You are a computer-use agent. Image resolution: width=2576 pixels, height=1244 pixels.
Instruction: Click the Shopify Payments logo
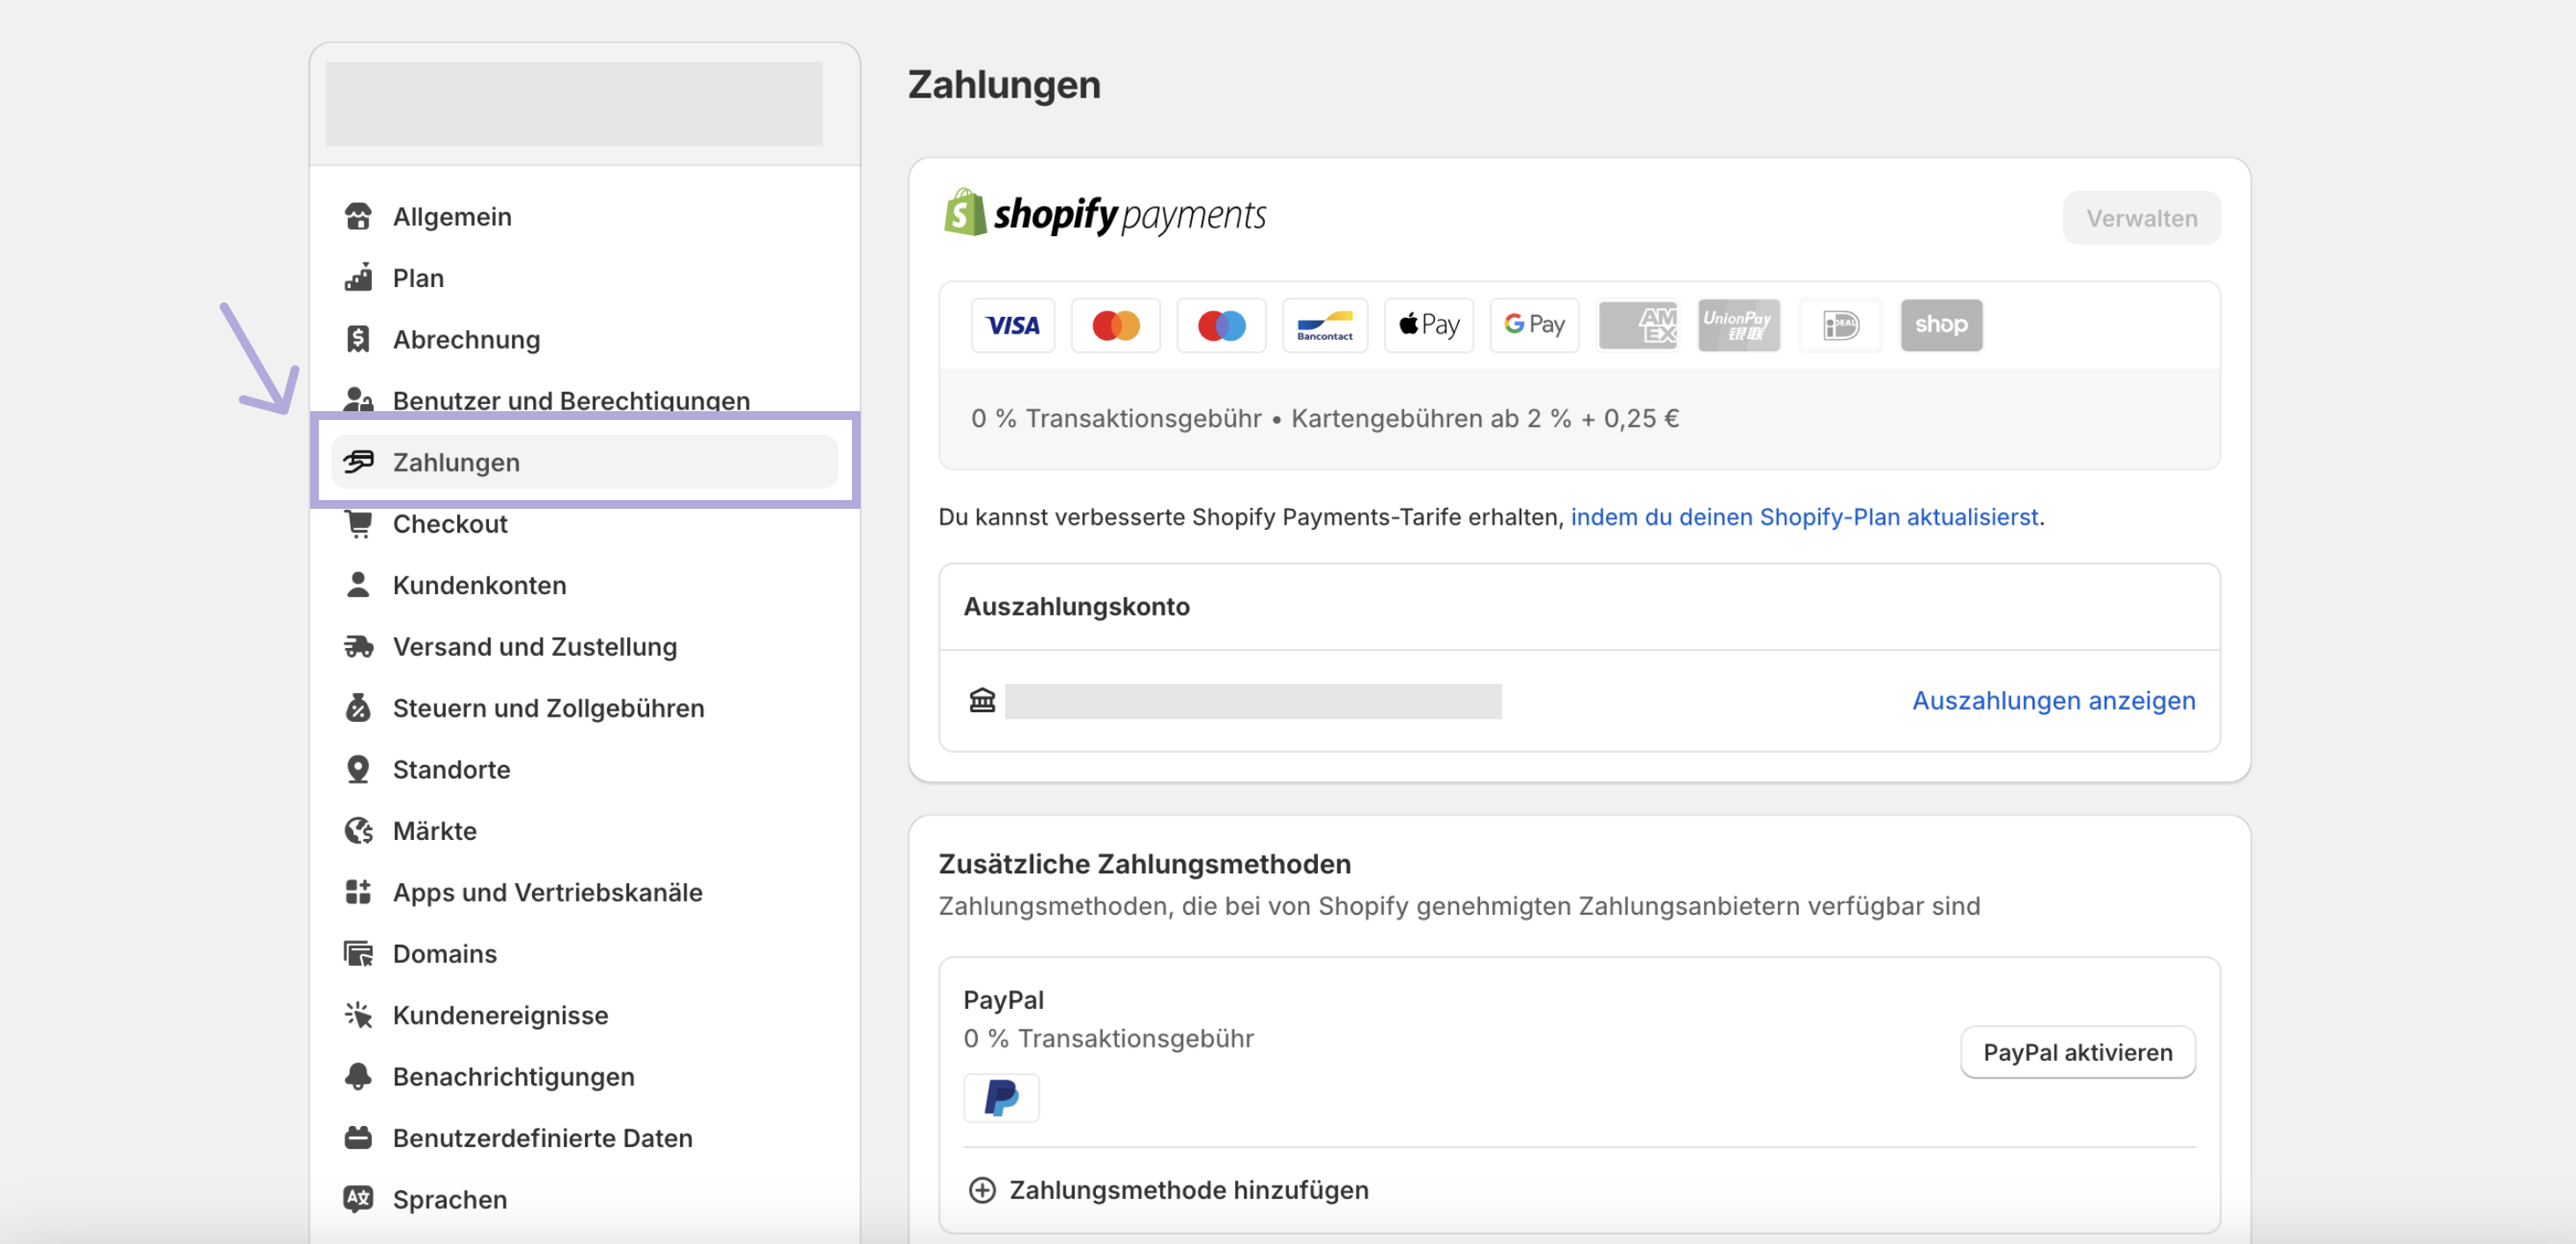1105,213
